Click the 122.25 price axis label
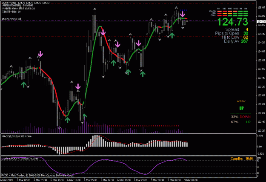 tap(261, 130)
